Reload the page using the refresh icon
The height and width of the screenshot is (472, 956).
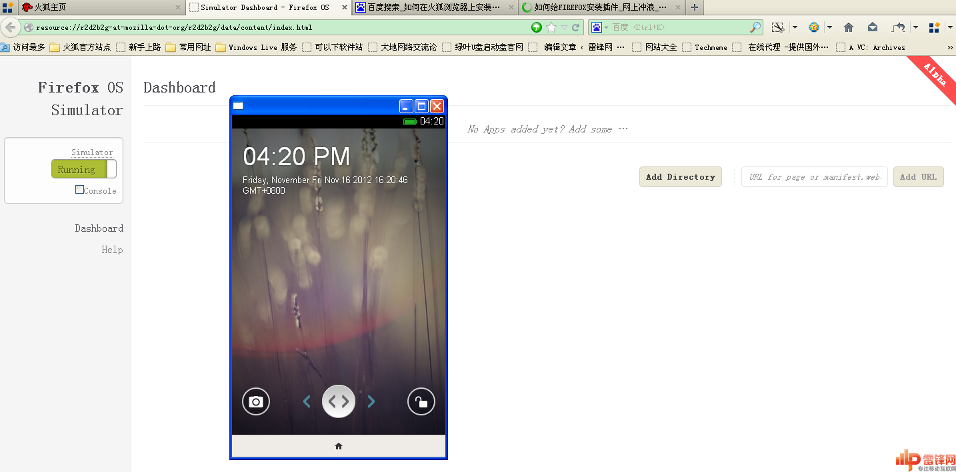(x=576, y=27)
